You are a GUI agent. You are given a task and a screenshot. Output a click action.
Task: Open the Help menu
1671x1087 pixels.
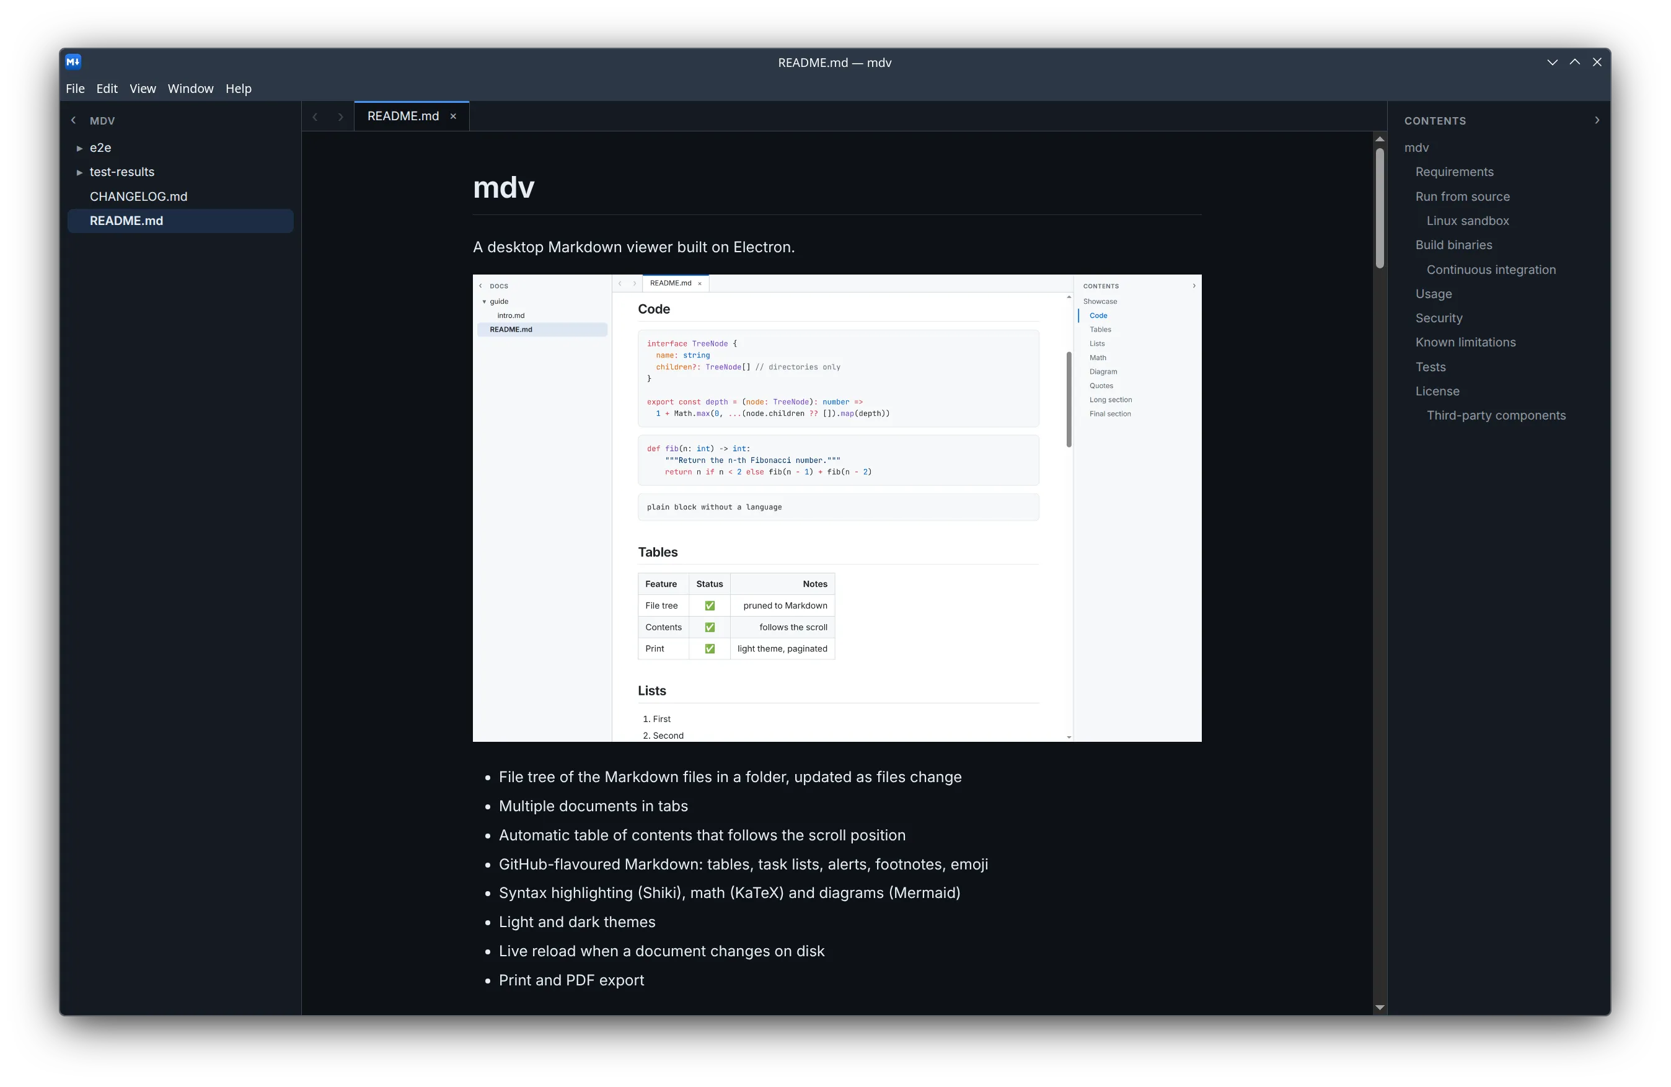[x=238, y=89]
